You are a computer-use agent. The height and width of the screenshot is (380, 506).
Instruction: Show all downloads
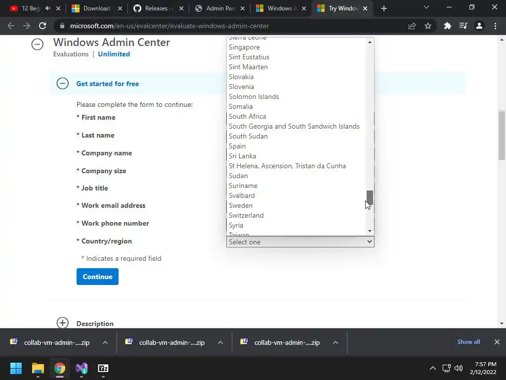click(x=468, y=342)
